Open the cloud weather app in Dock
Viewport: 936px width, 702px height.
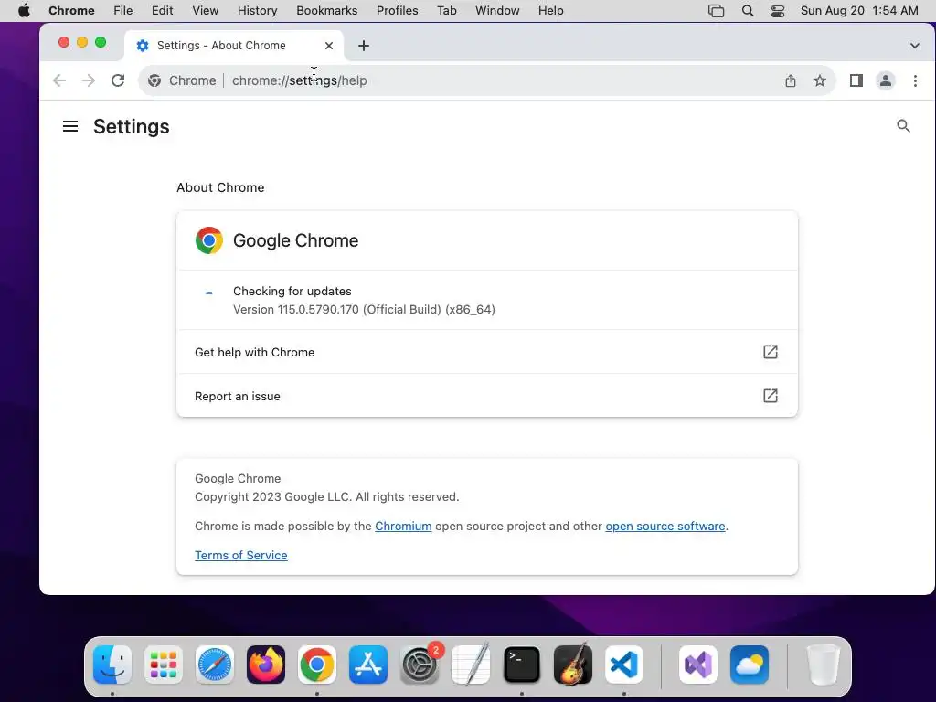(x=750, y=665)
